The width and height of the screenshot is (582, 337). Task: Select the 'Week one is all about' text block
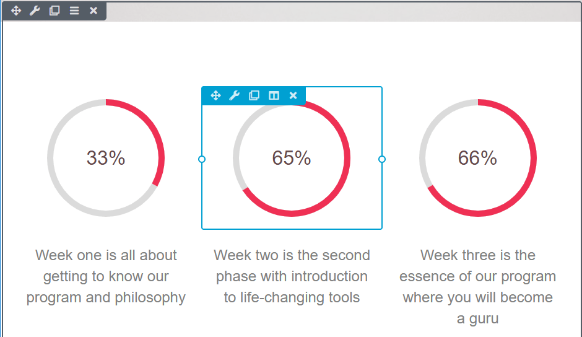[x=106, y=276]
